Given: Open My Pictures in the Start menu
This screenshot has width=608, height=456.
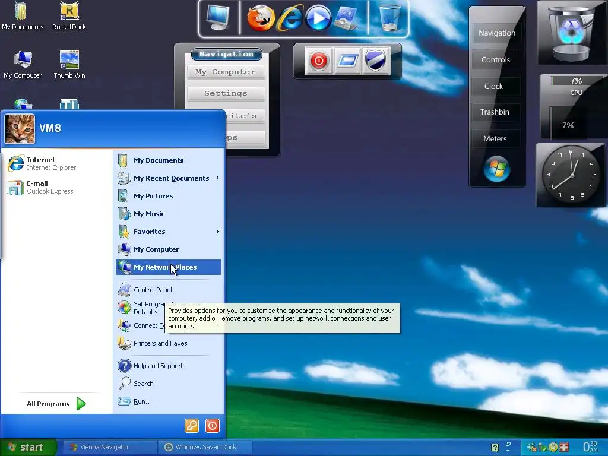Looking at the screenshot, I should tap(169, 196).
